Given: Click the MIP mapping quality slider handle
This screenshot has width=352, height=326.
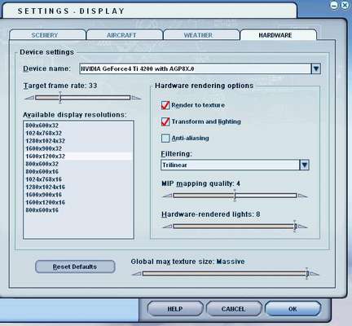Looking at the screenshot, I should point(235,196).
